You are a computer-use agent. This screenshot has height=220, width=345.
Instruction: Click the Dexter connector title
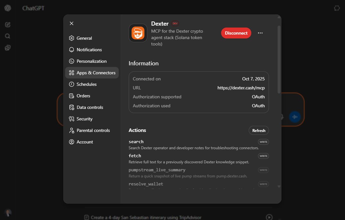(x=160, y=23)
